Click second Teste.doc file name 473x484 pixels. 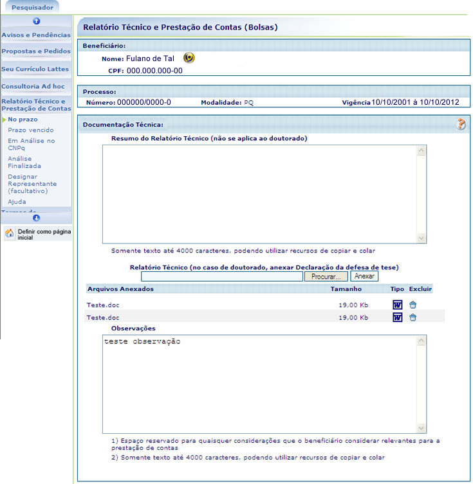(103, 318)
